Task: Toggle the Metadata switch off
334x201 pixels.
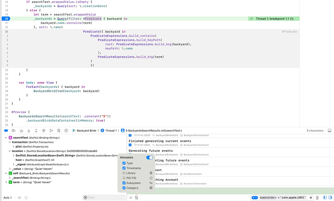Action: [149, 157]
